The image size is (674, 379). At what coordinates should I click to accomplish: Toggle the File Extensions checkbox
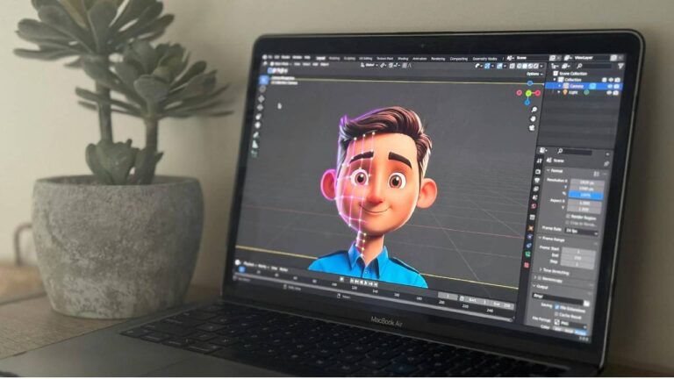tap(557, 307)
